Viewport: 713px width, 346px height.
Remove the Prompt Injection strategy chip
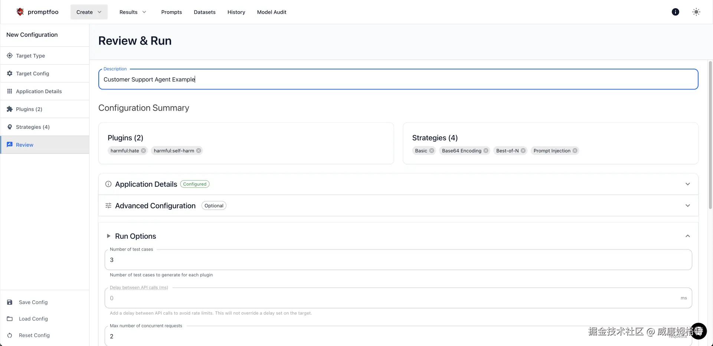pos(575,151)
